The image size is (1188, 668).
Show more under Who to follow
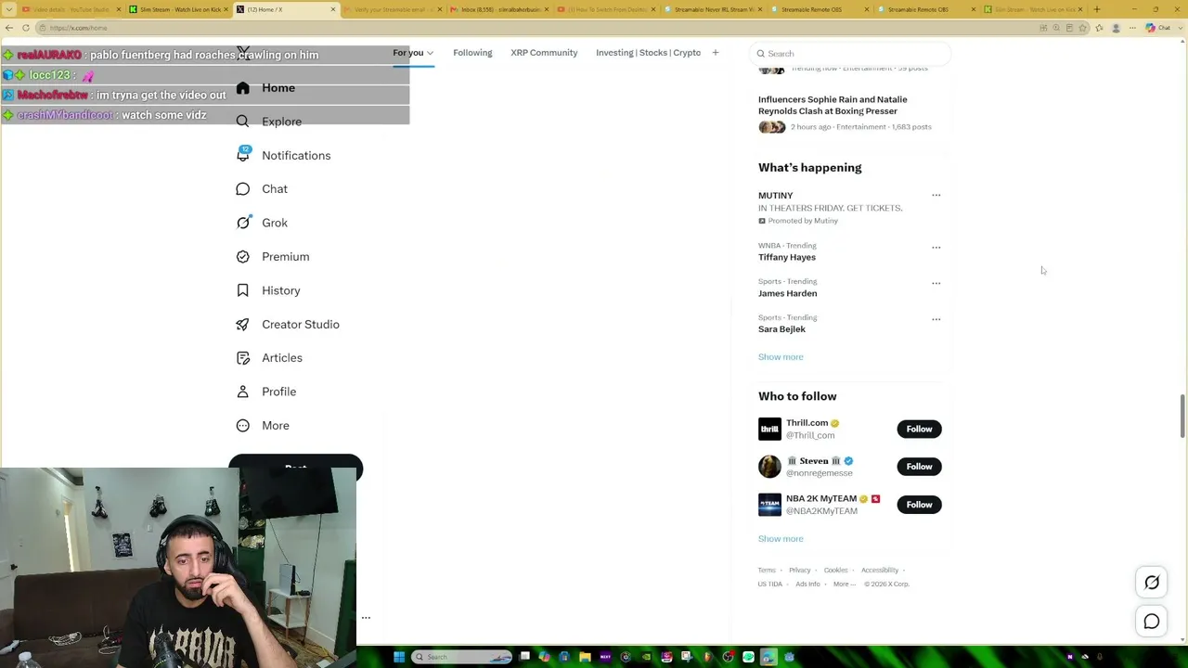point(781,539)
